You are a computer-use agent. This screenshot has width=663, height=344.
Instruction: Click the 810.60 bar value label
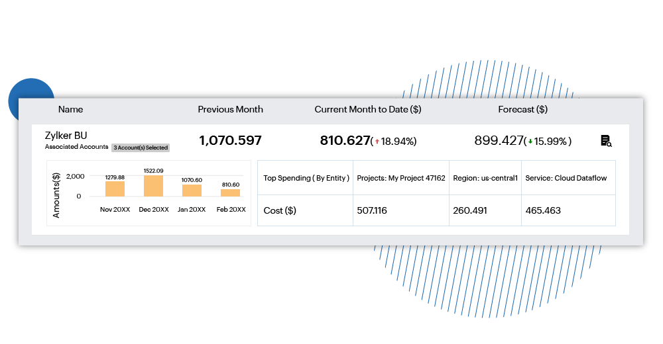231,185
